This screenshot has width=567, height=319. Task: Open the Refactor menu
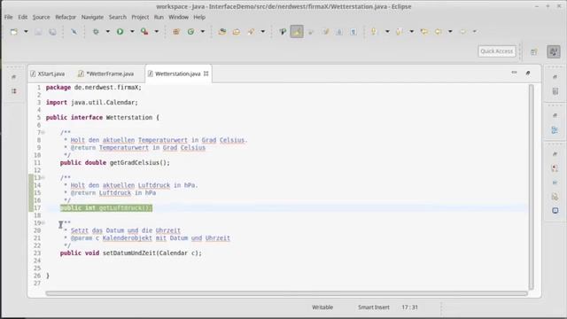[x=66, y=17]
